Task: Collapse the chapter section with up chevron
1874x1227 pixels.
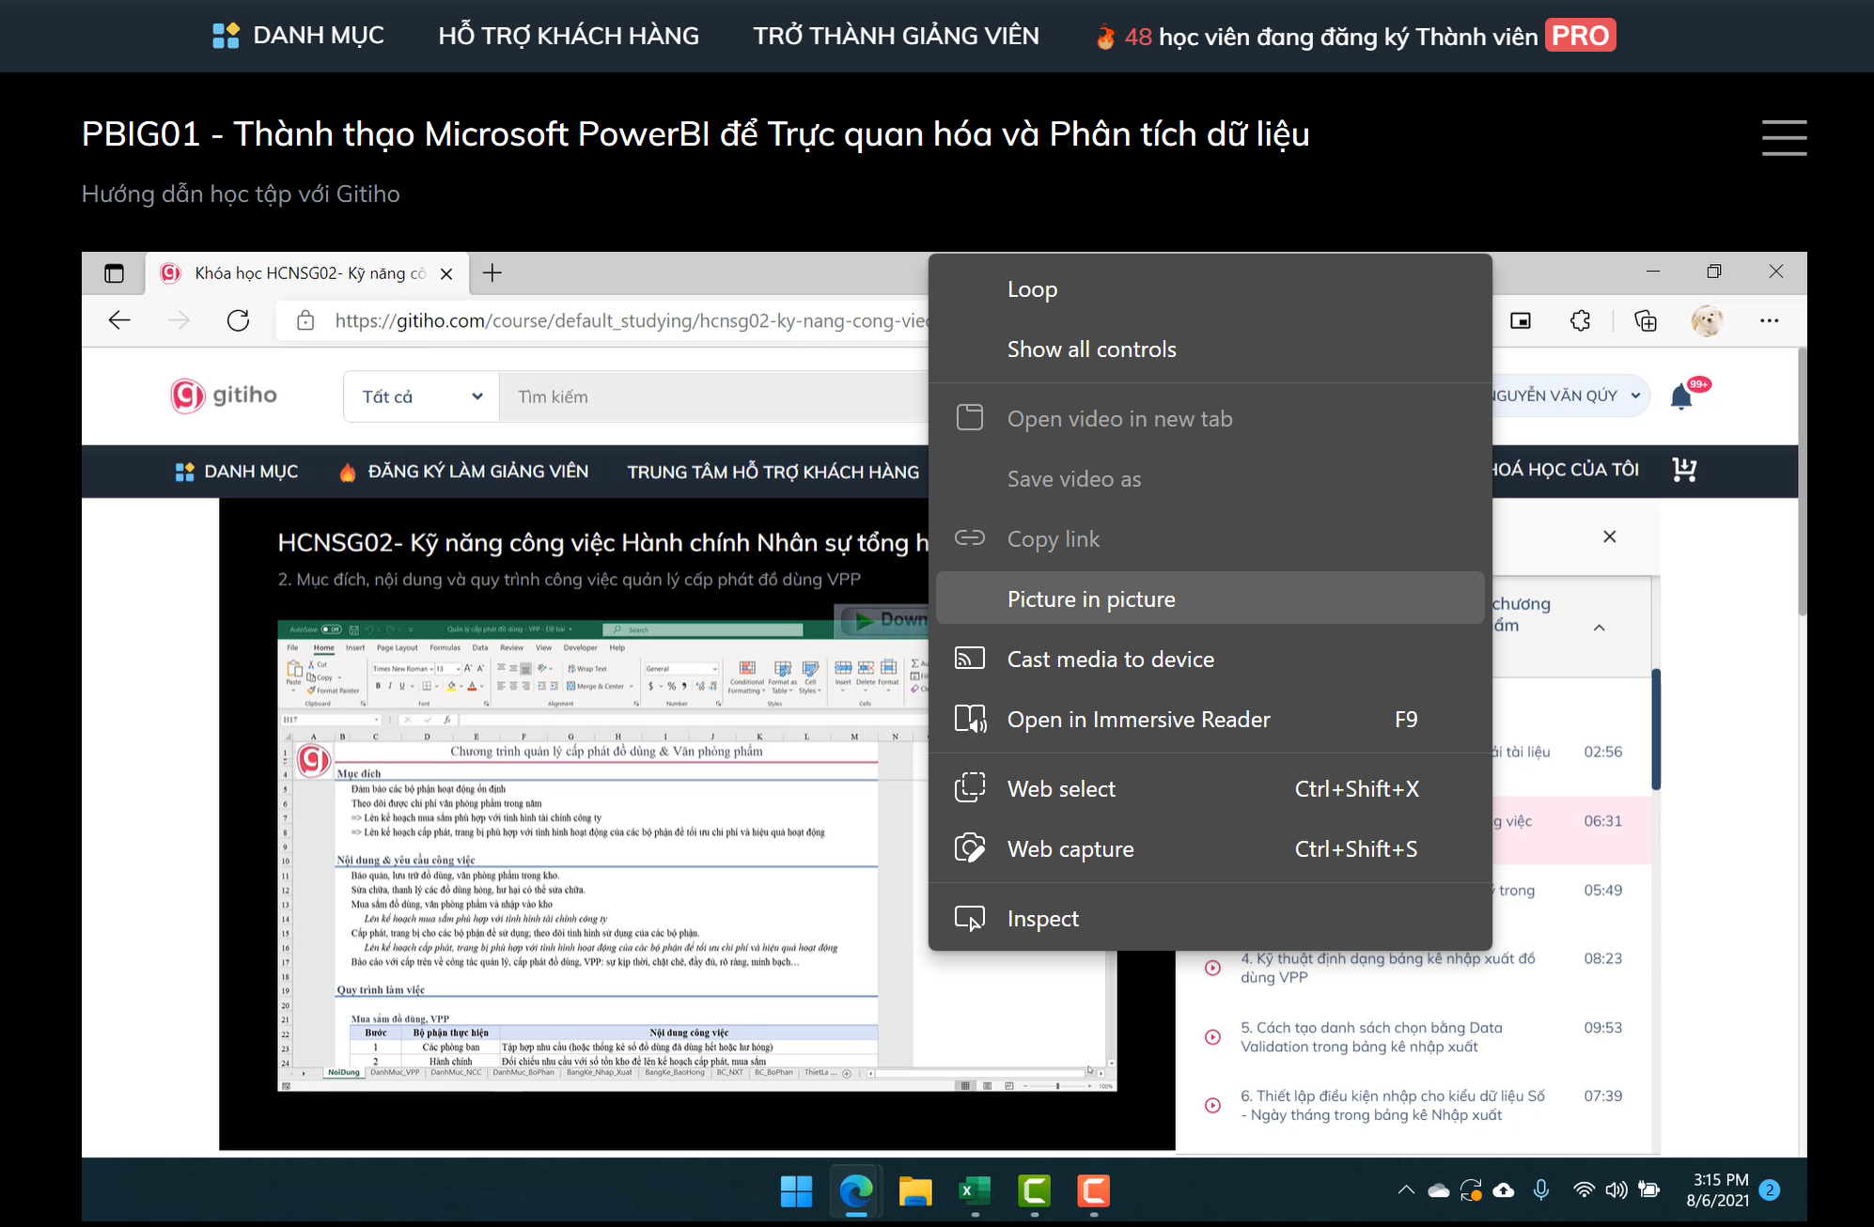Action: click(x=1600, y=628)
